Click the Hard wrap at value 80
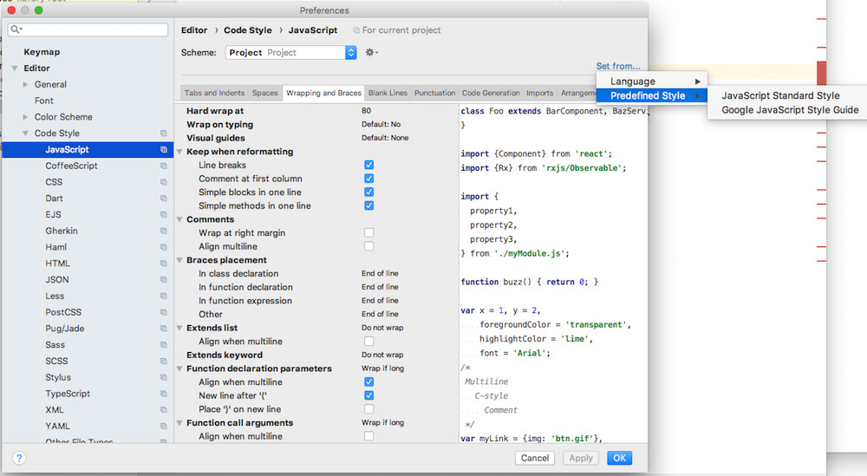 366,111
